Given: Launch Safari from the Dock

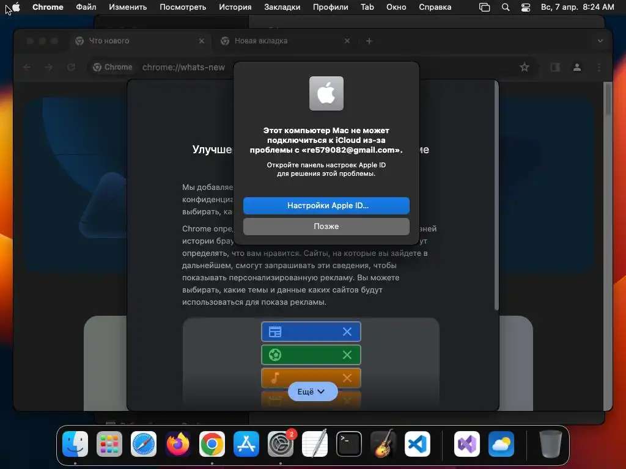Looking at the screenshot, I should 144,444.
